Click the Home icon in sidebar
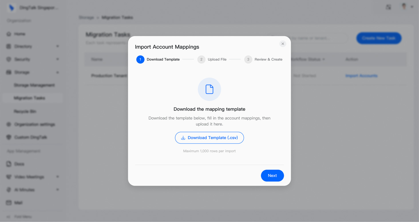The image size is (419, 222). tap(9, 34)
